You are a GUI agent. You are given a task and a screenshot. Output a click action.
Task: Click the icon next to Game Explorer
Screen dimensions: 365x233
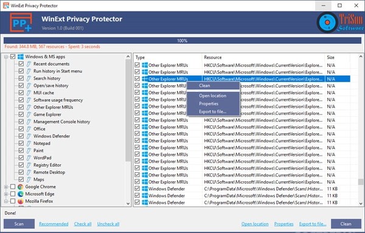click(x=29, y=114)
